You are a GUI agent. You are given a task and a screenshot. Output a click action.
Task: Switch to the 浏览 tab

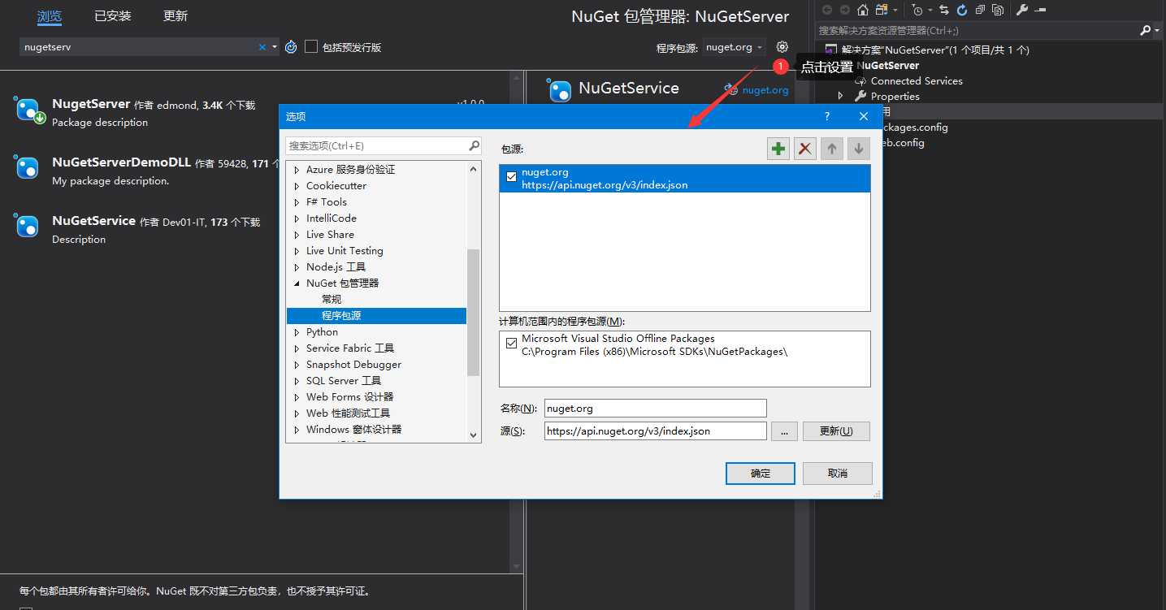click(x=50, y=15)
